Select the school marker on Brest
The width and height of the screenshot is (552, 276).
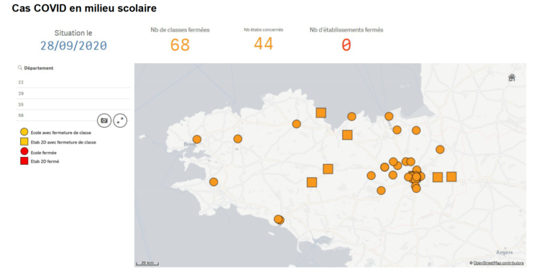click(x=197, y=139)
